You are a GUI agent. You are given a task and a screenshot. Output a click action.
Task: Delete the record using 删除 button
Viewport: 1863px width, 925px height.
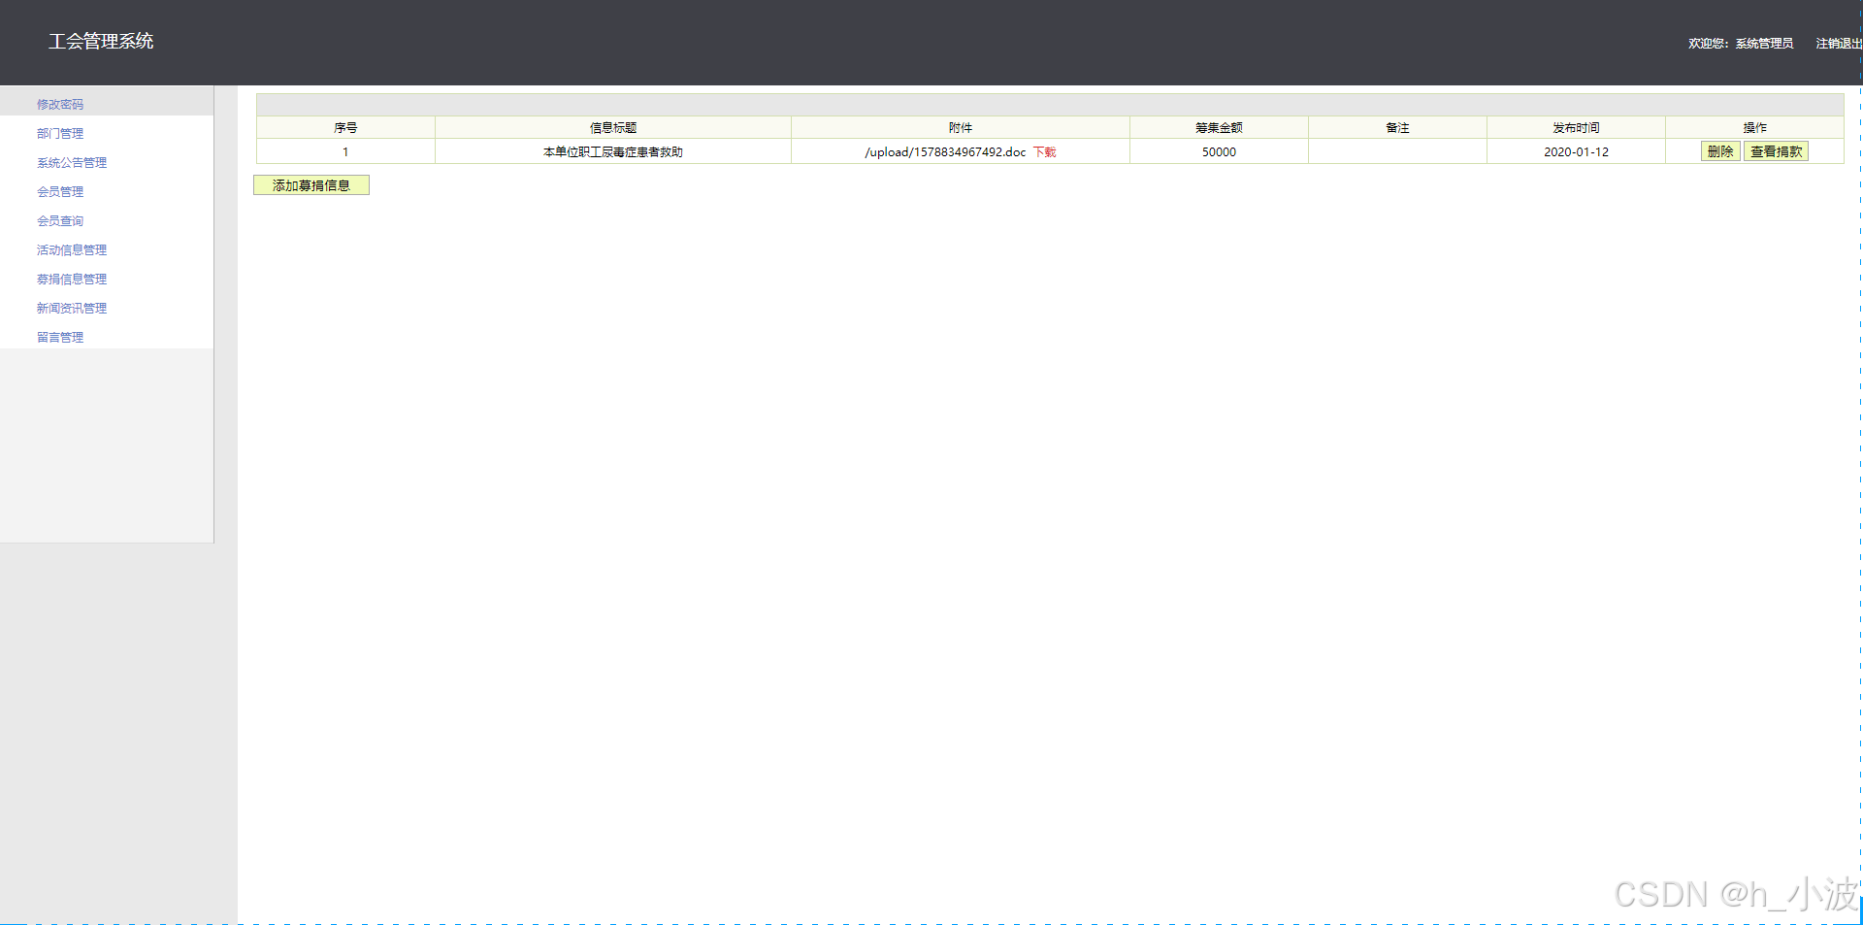(x=1719, y=151)
